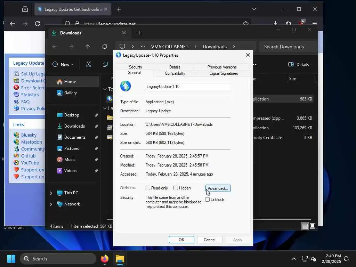Enable the Unblock checkbox
The height and width of the screenshot is (267, 356).
click(207, 199)
